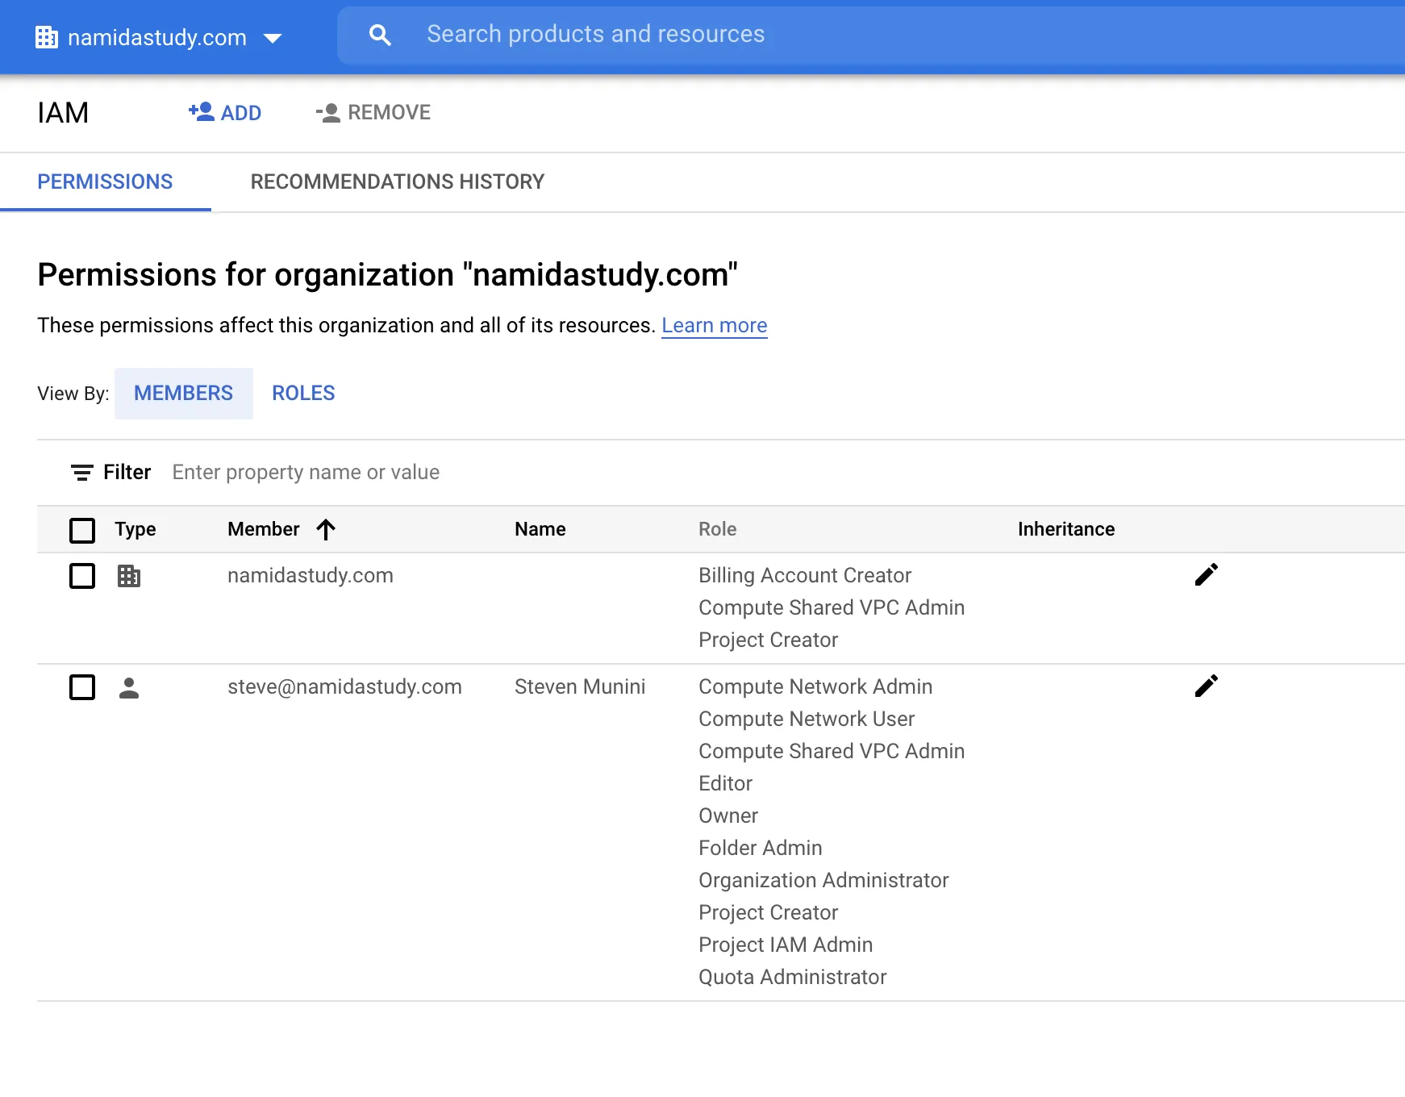
Task: Click the domain type icon for namidastudy.com
Action: click(x=129, y=576)
